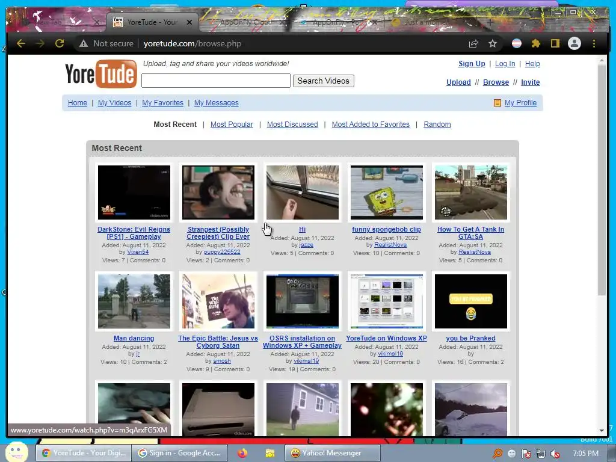Screen dimensions: 616x462
Task: Open the Invite link
Action: [531, 82]
